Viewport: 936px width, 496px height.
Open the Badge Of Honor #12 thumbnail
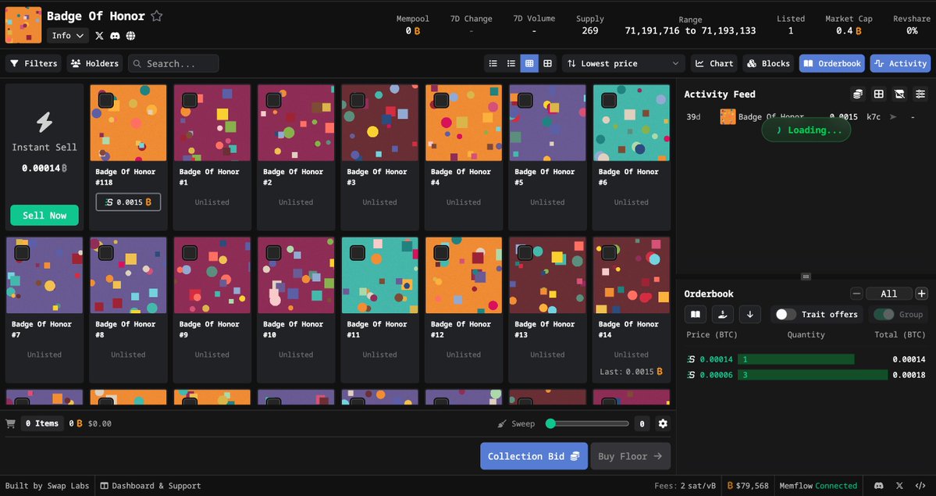point(463,276)
